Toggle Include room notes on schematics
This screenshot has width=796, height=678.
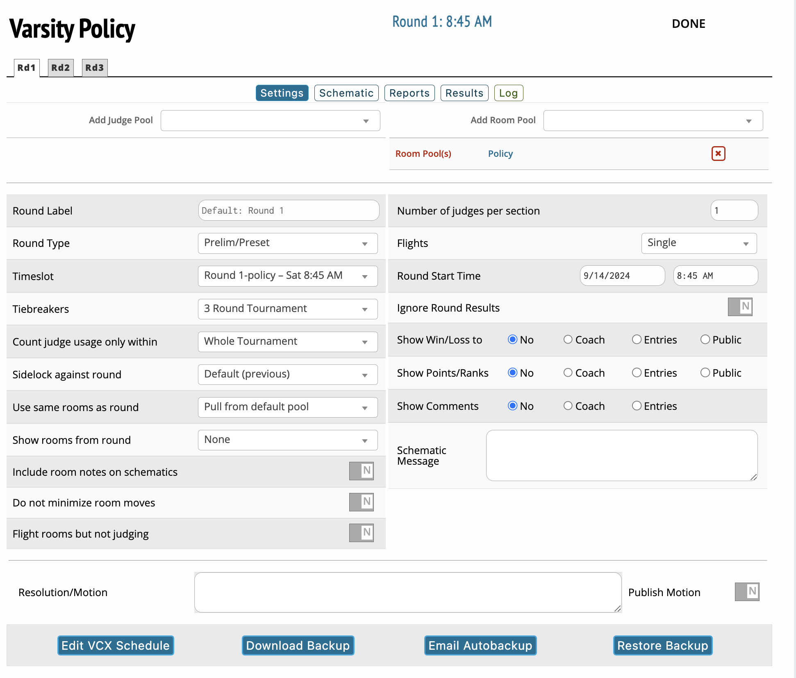click(x=361, y=471)
